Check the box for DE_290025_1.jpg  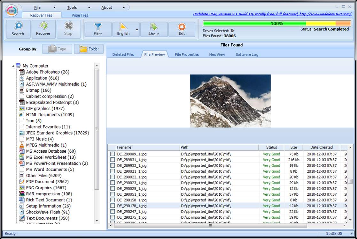pos(113,189)
